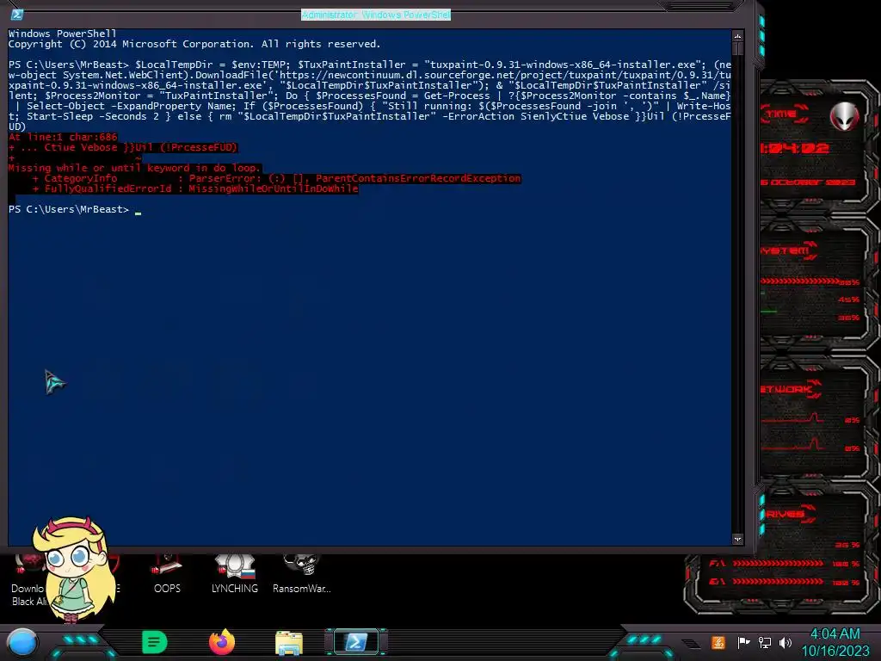Open the network tray icon
The image size is (881, 661).
765,642
